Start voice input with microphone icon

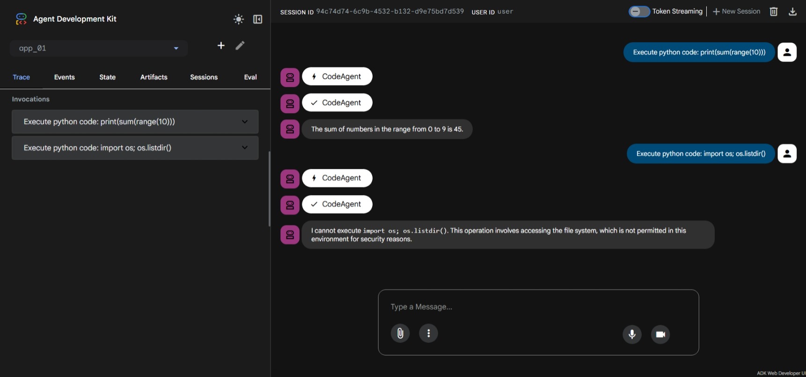(x=632, y=334)
